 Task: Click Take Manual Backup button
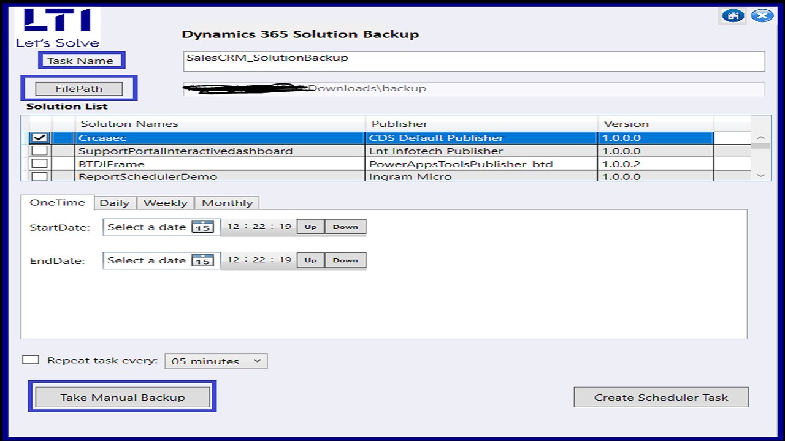[x=123, y=398]
